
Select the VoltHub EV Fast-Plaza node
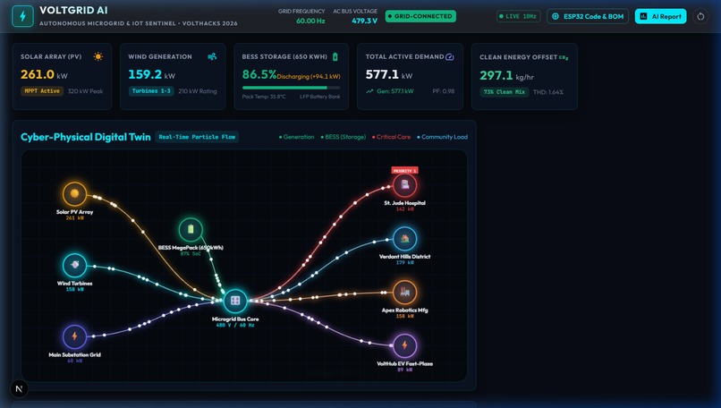click(404, 345)
